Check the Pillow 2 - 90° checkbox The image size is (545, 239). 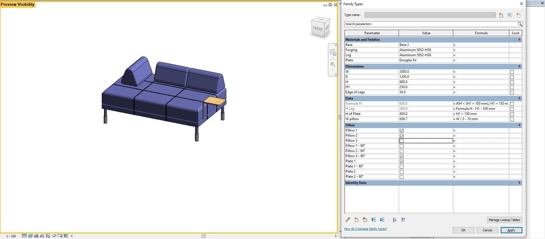[x=402, y=151]
